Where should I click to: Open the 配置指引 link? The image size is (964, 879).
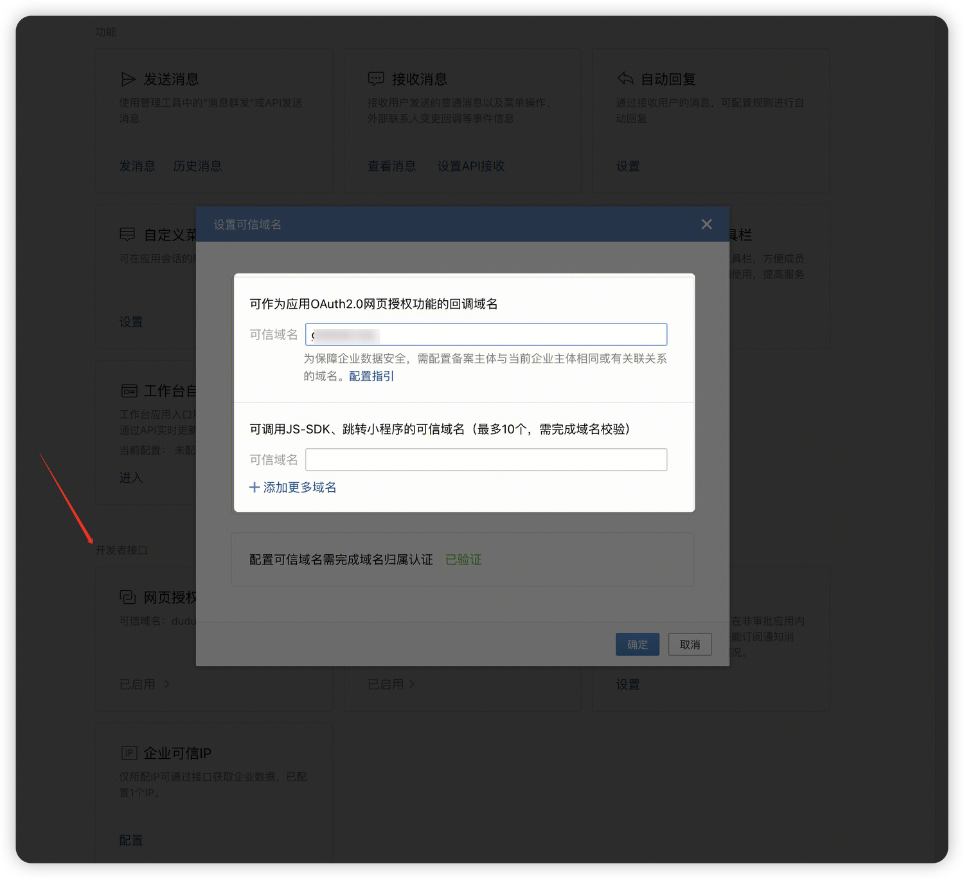371,376
